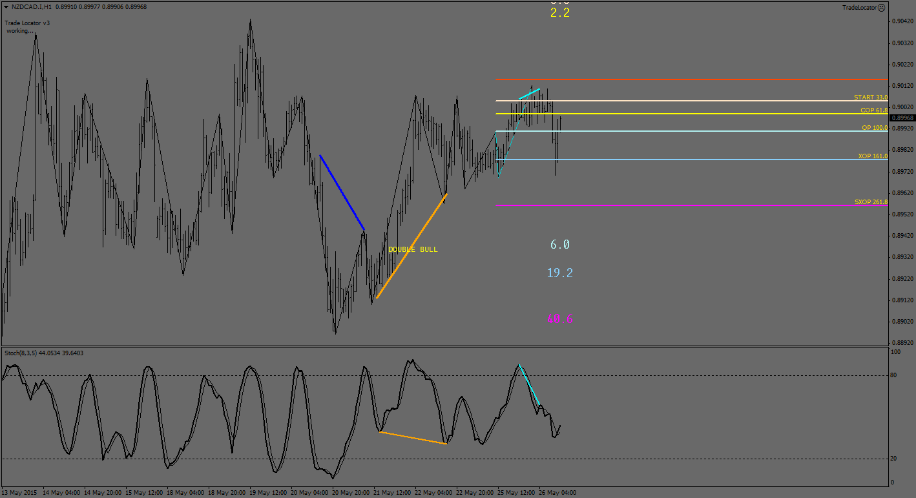Select the blue trendline on the price chart
The height and width of the screenshot is (498, 916).
342,192
